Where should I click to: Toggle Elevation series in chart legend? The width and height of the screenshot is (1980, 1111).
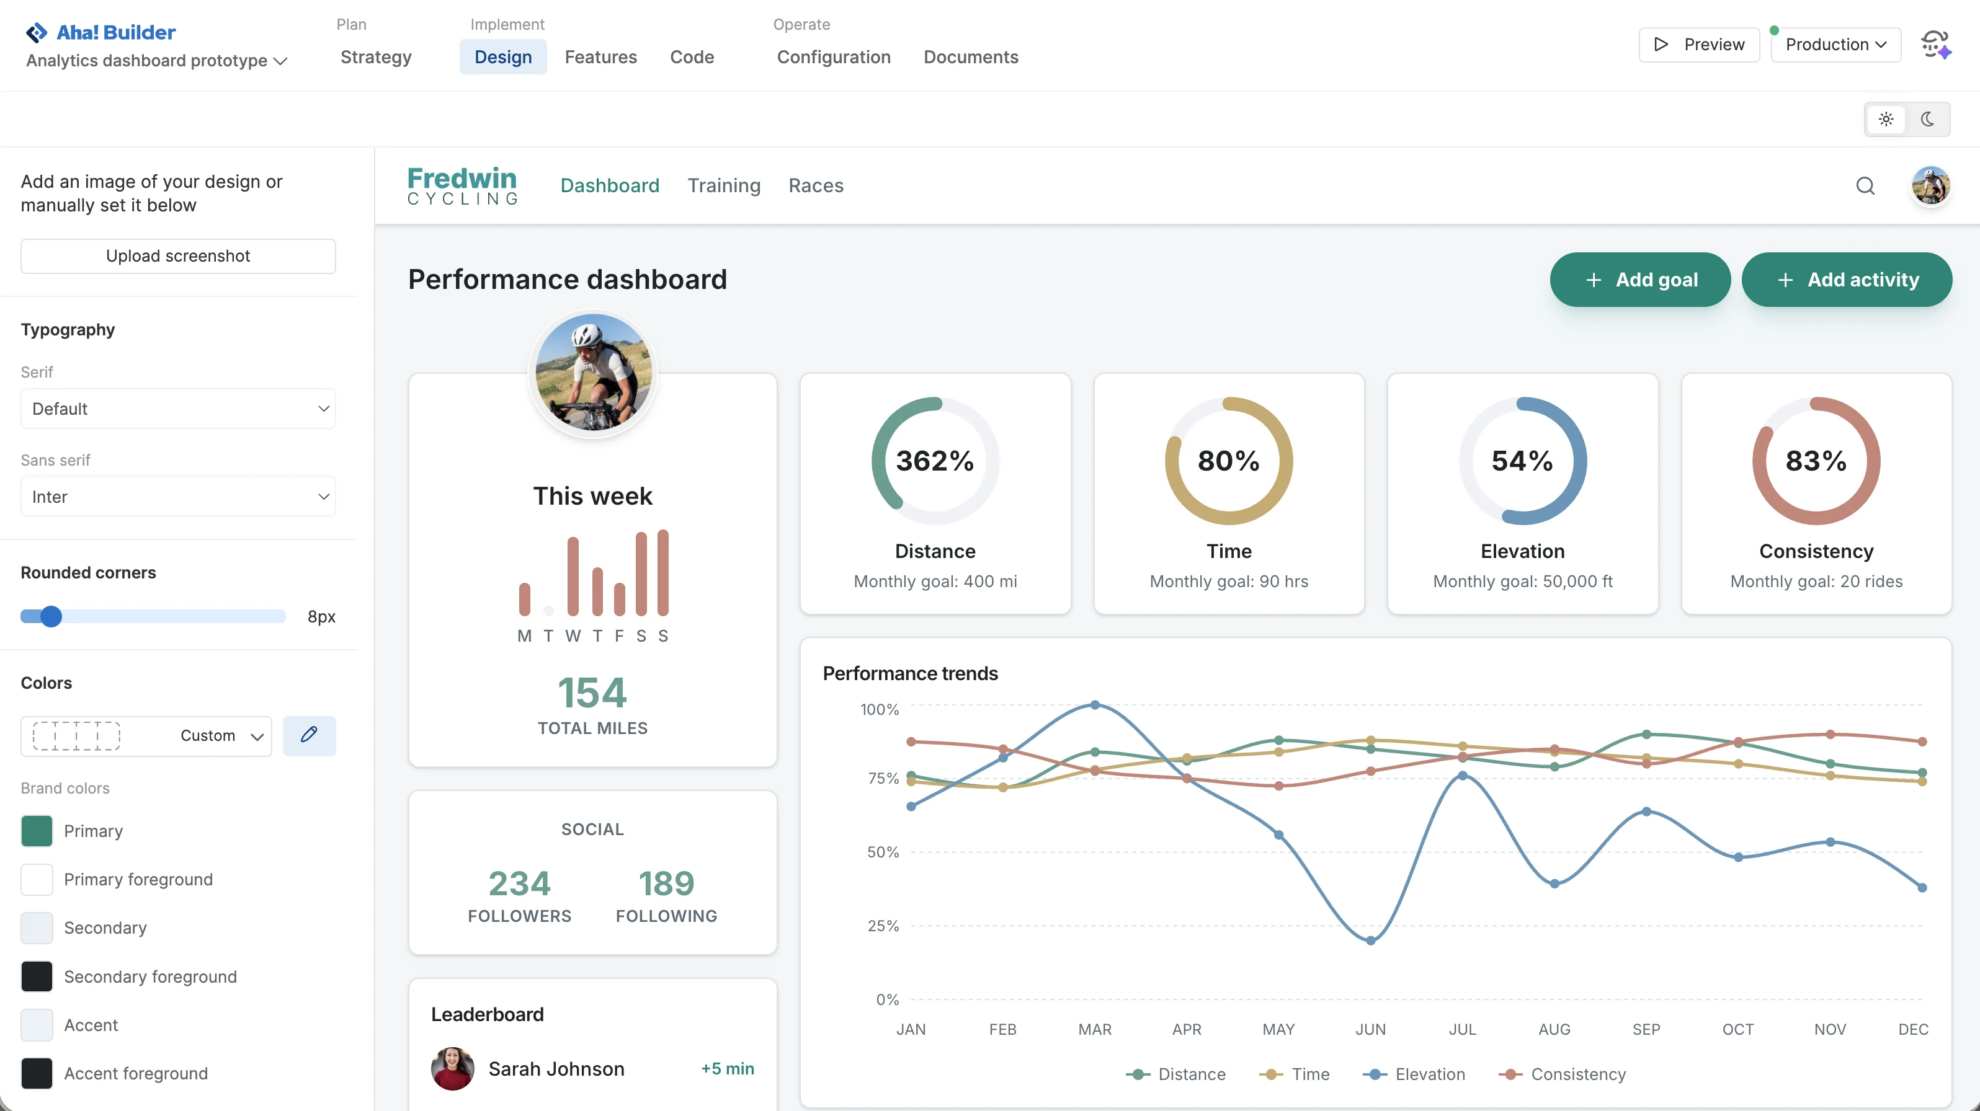(1414, 1074)
